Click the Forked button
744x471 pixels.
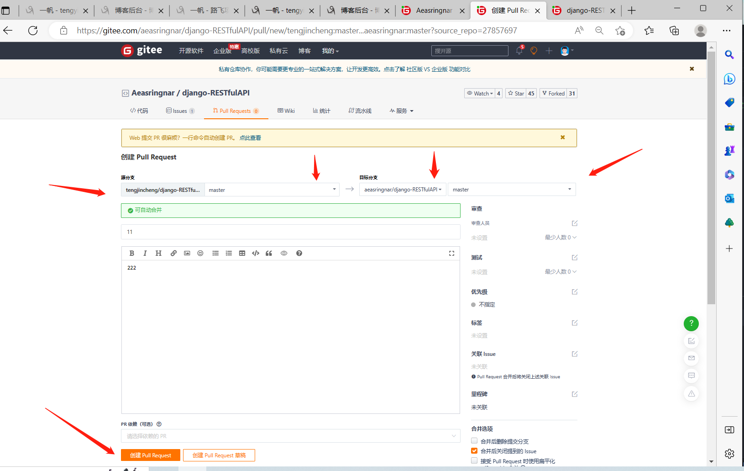point(553,93)
